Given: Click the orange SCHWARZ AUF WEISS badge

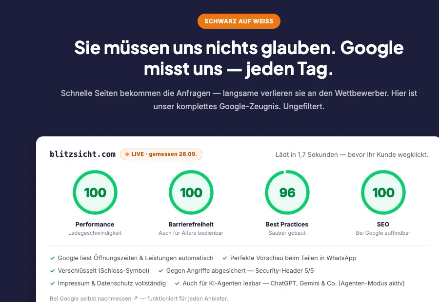Looking at the screenshot, I should 239,21.
